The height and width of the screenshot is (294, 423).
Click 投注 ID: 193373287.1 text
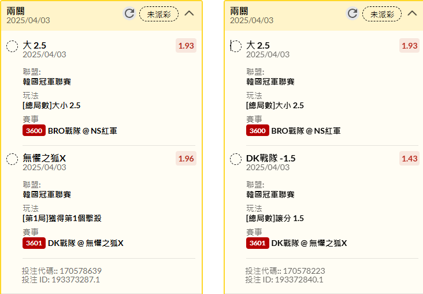[61, 280]
